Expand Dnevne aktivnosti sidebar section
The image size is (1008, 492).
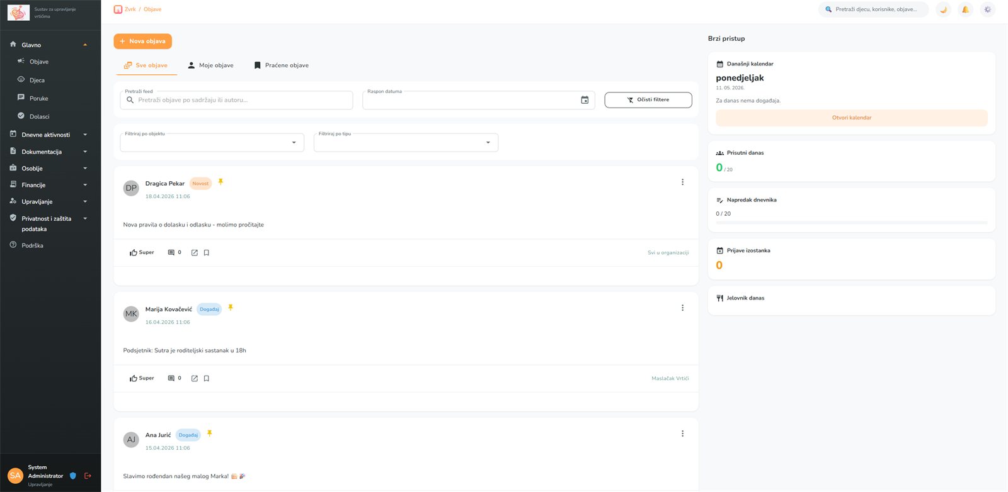(x=50, y=135)
